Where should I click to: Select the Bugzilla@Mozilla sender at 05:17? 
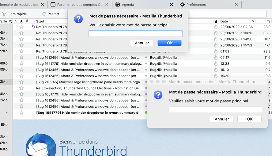tap(163, 57)
